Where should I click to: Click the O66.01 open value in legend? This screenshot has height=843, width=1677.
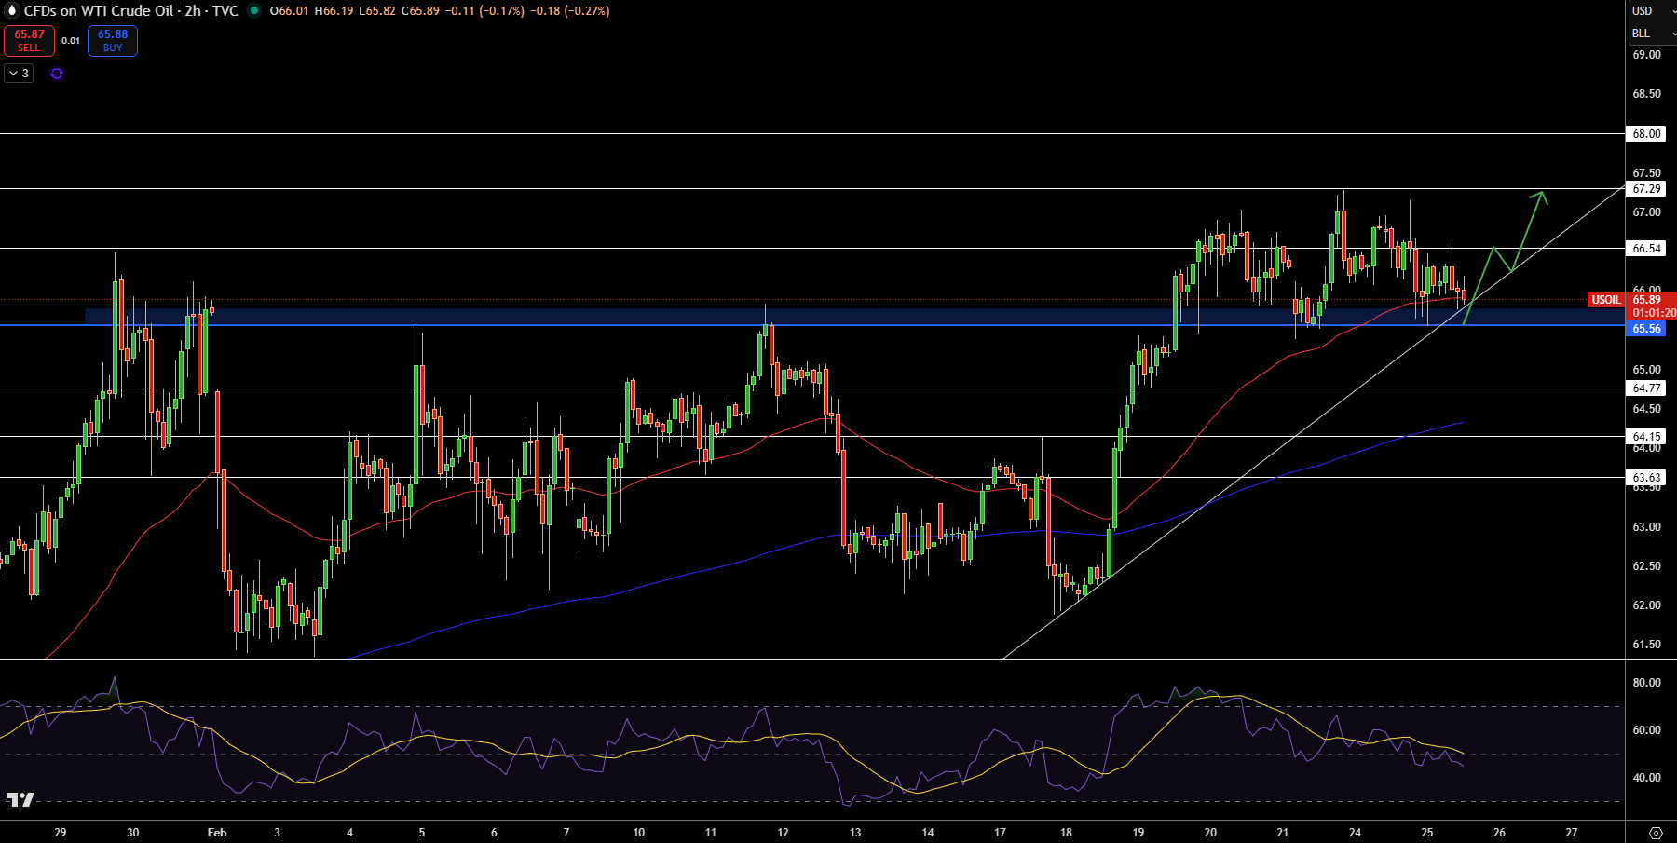[x=289, y=11]
